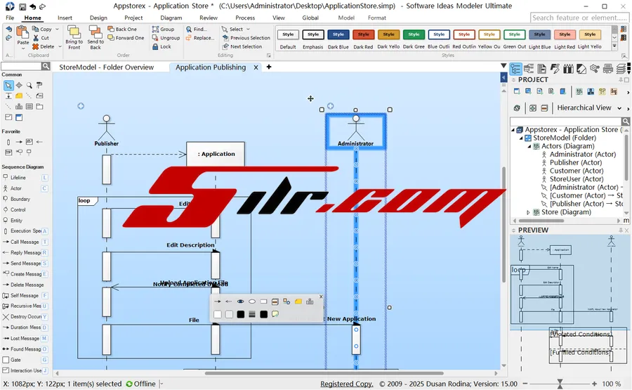Click the Search feature or element box

coord(579,18)
